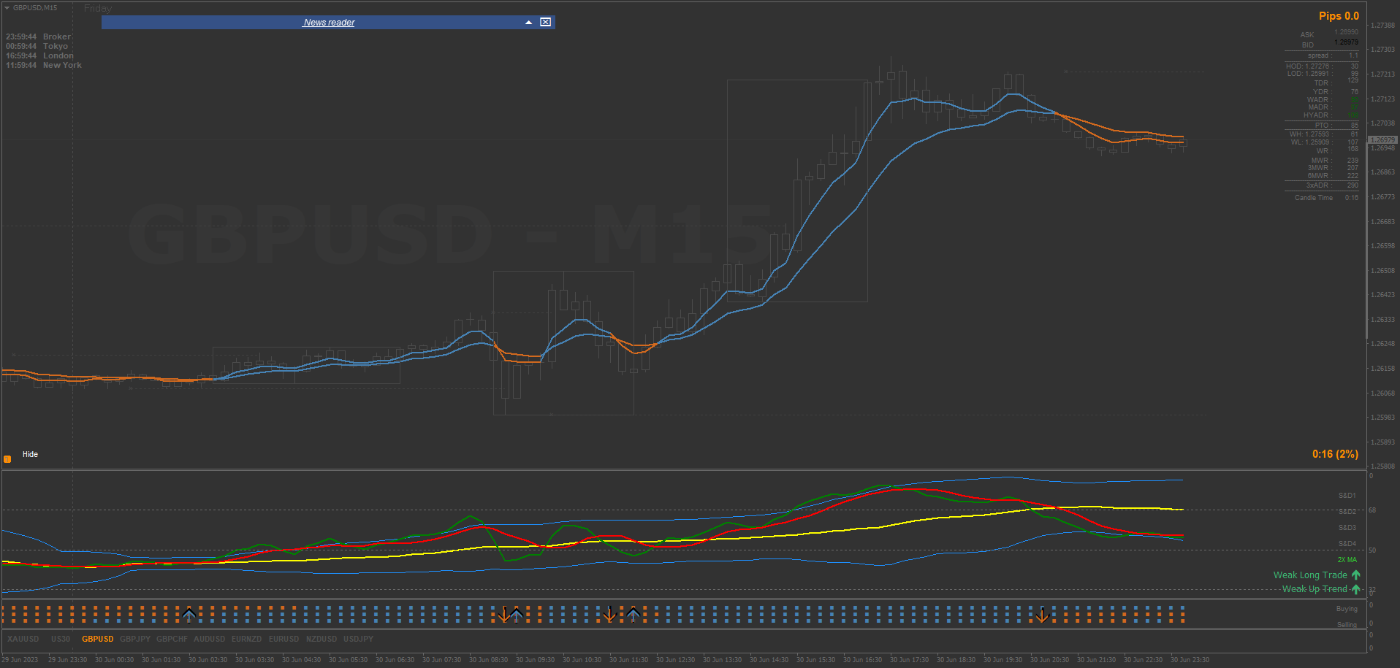1400x668 pixels.
Task: Click the green arrow beside Weak Long Trade
Action: point(1356,575)
